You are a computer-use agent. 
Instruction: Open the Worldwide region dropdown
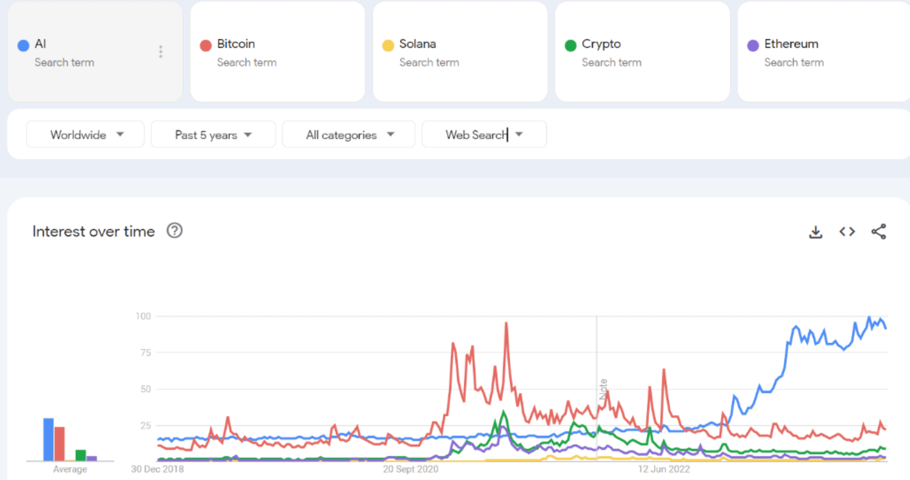[85, 134]
